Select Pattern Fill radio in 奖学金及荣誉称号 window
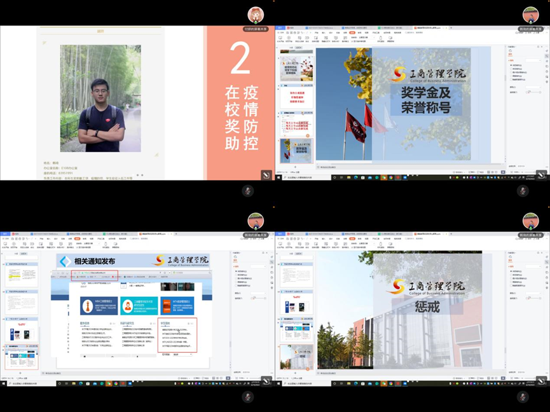This screenshot has height=412, width=550. point(511,76)
